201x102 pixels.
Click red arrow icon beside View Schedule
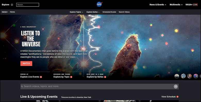(x=177, y=97)
